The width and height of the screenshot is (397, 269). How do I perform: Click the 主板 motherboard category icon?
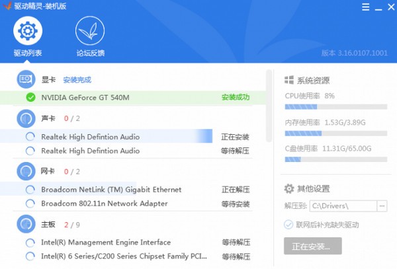[26, 223]
